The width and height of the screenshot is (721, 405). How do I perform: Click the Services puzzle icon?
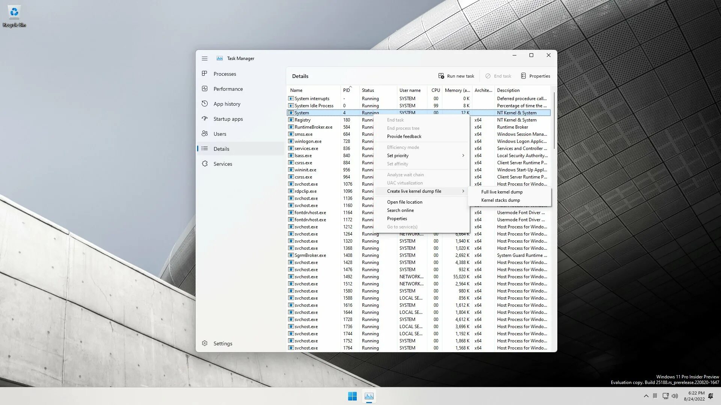click(205, 164)
